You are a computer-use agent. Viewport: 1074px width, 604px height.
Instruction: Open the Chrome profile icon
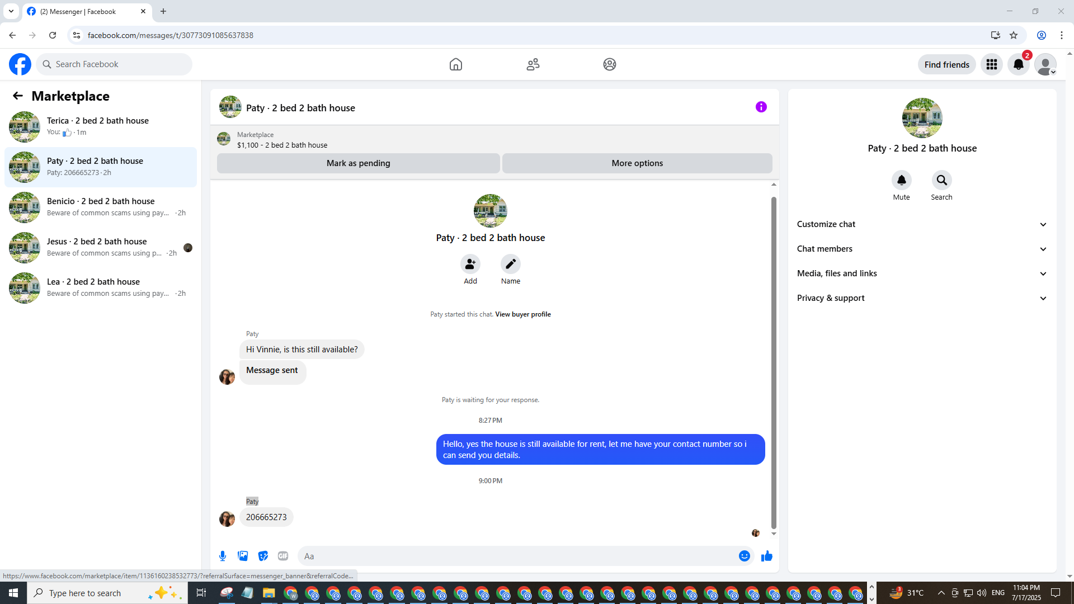coord(1042,35)
